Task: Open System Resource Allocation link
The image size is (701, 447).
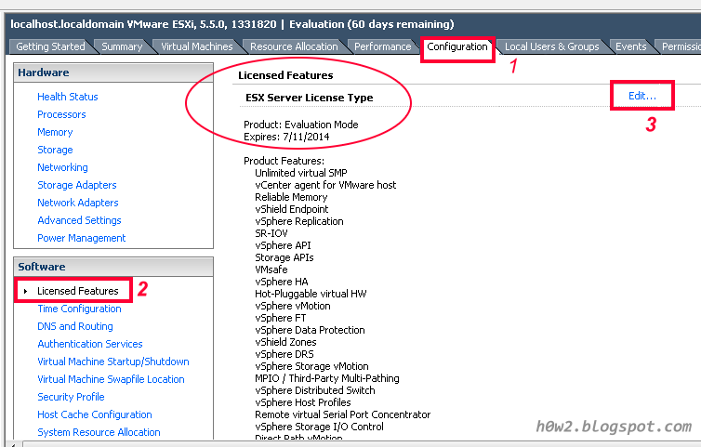Action: pos(99,432)
